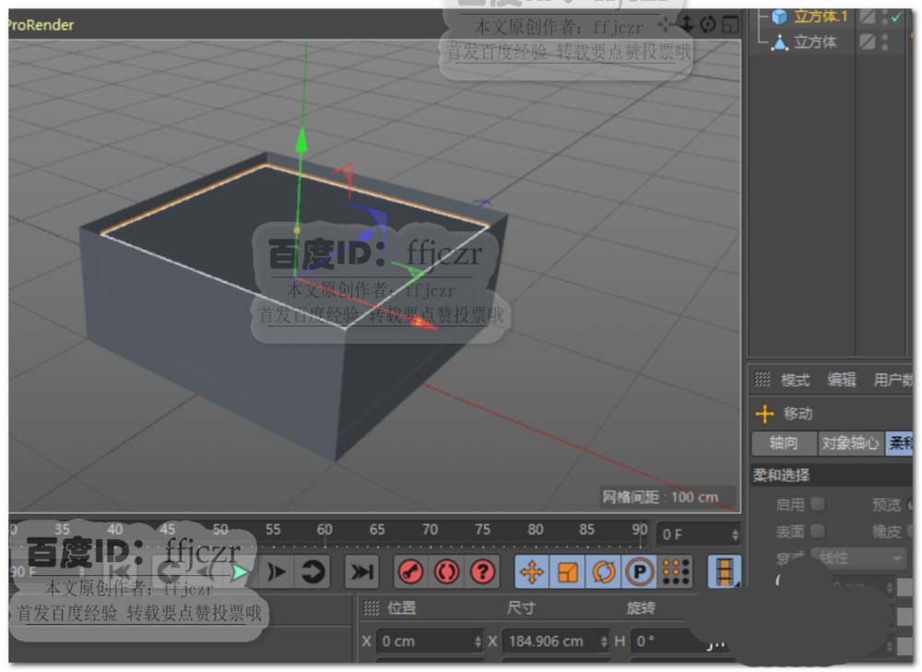Click the size X field stepper
This screenshot has width=922, height=672.
click(604, 642)
